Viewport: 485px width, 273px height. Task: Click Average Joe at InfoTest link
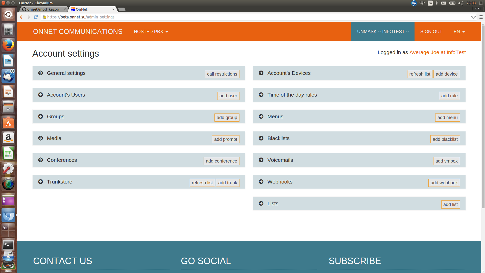point(437,52)
